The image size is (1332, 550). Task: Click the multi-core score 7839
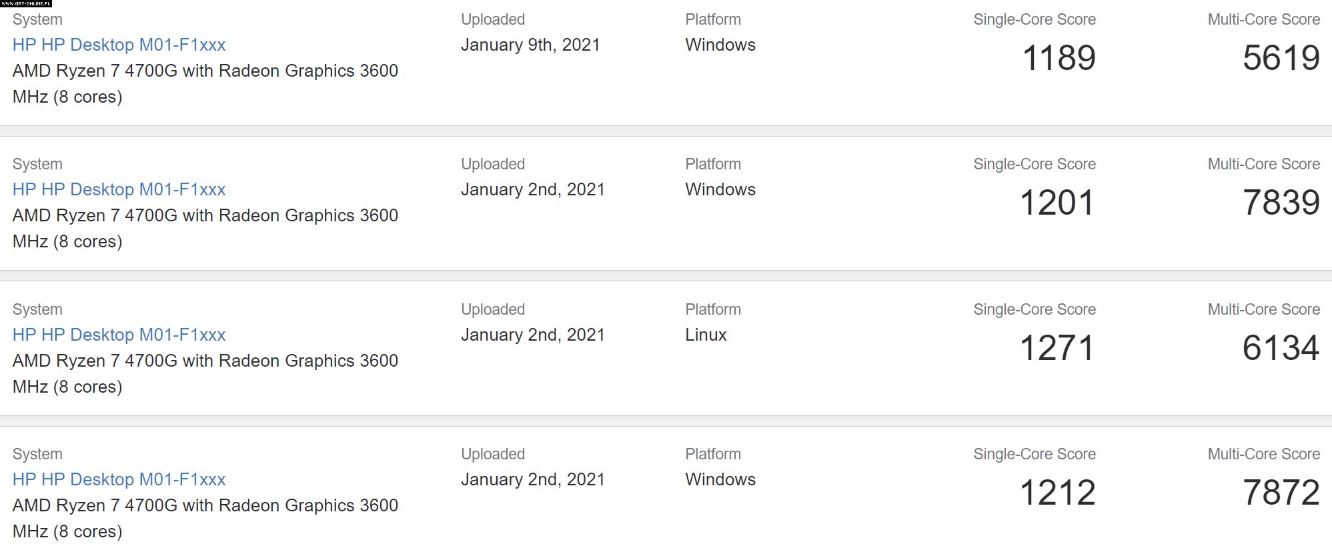click(x=1281, y=203)
